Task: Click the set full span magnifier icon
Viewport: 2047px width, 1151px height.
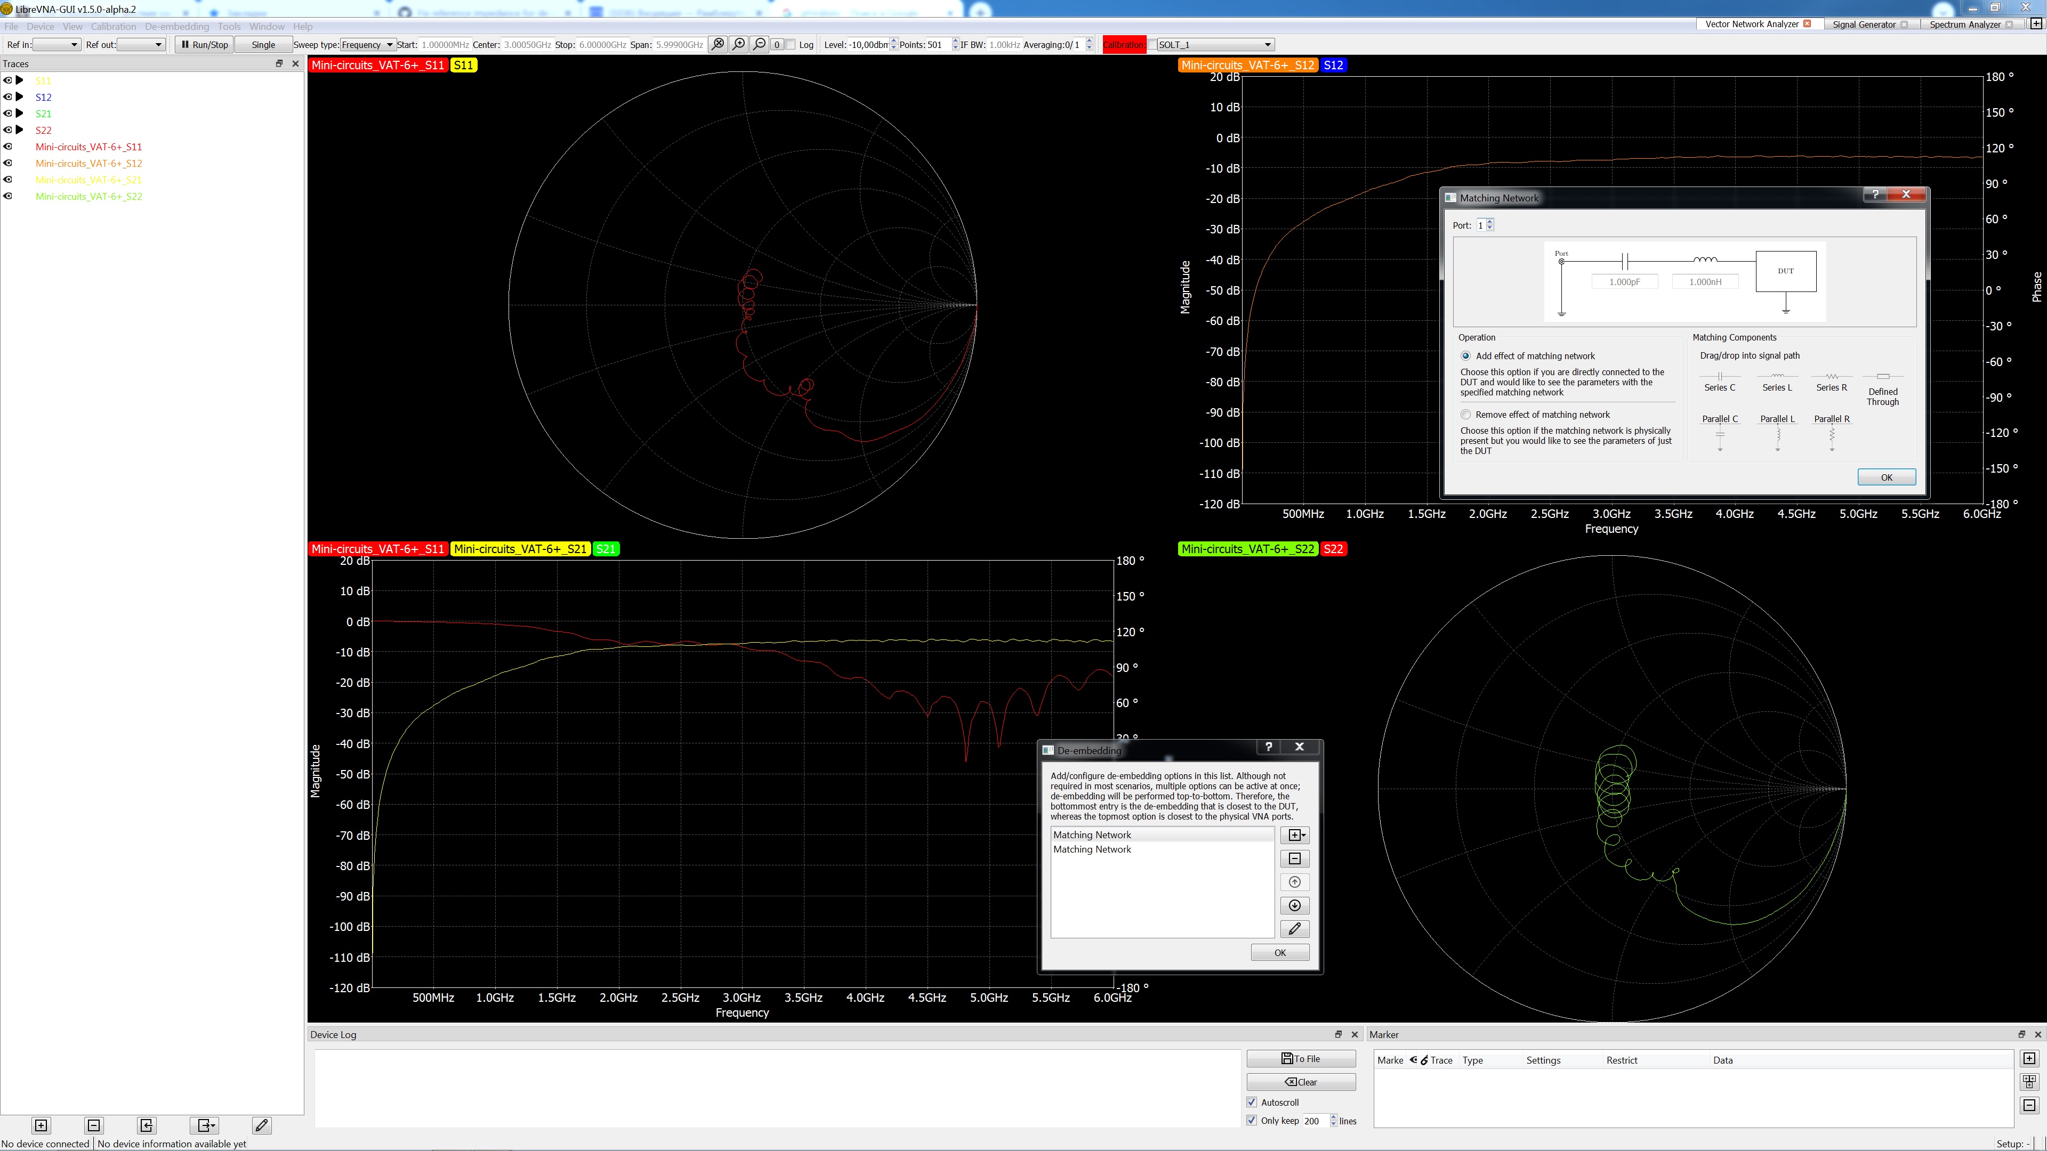Action: [719, 44]
